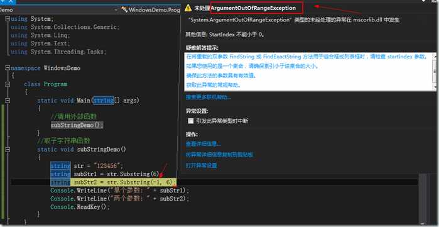Collapse the using directives block

(x=8, y=19)
